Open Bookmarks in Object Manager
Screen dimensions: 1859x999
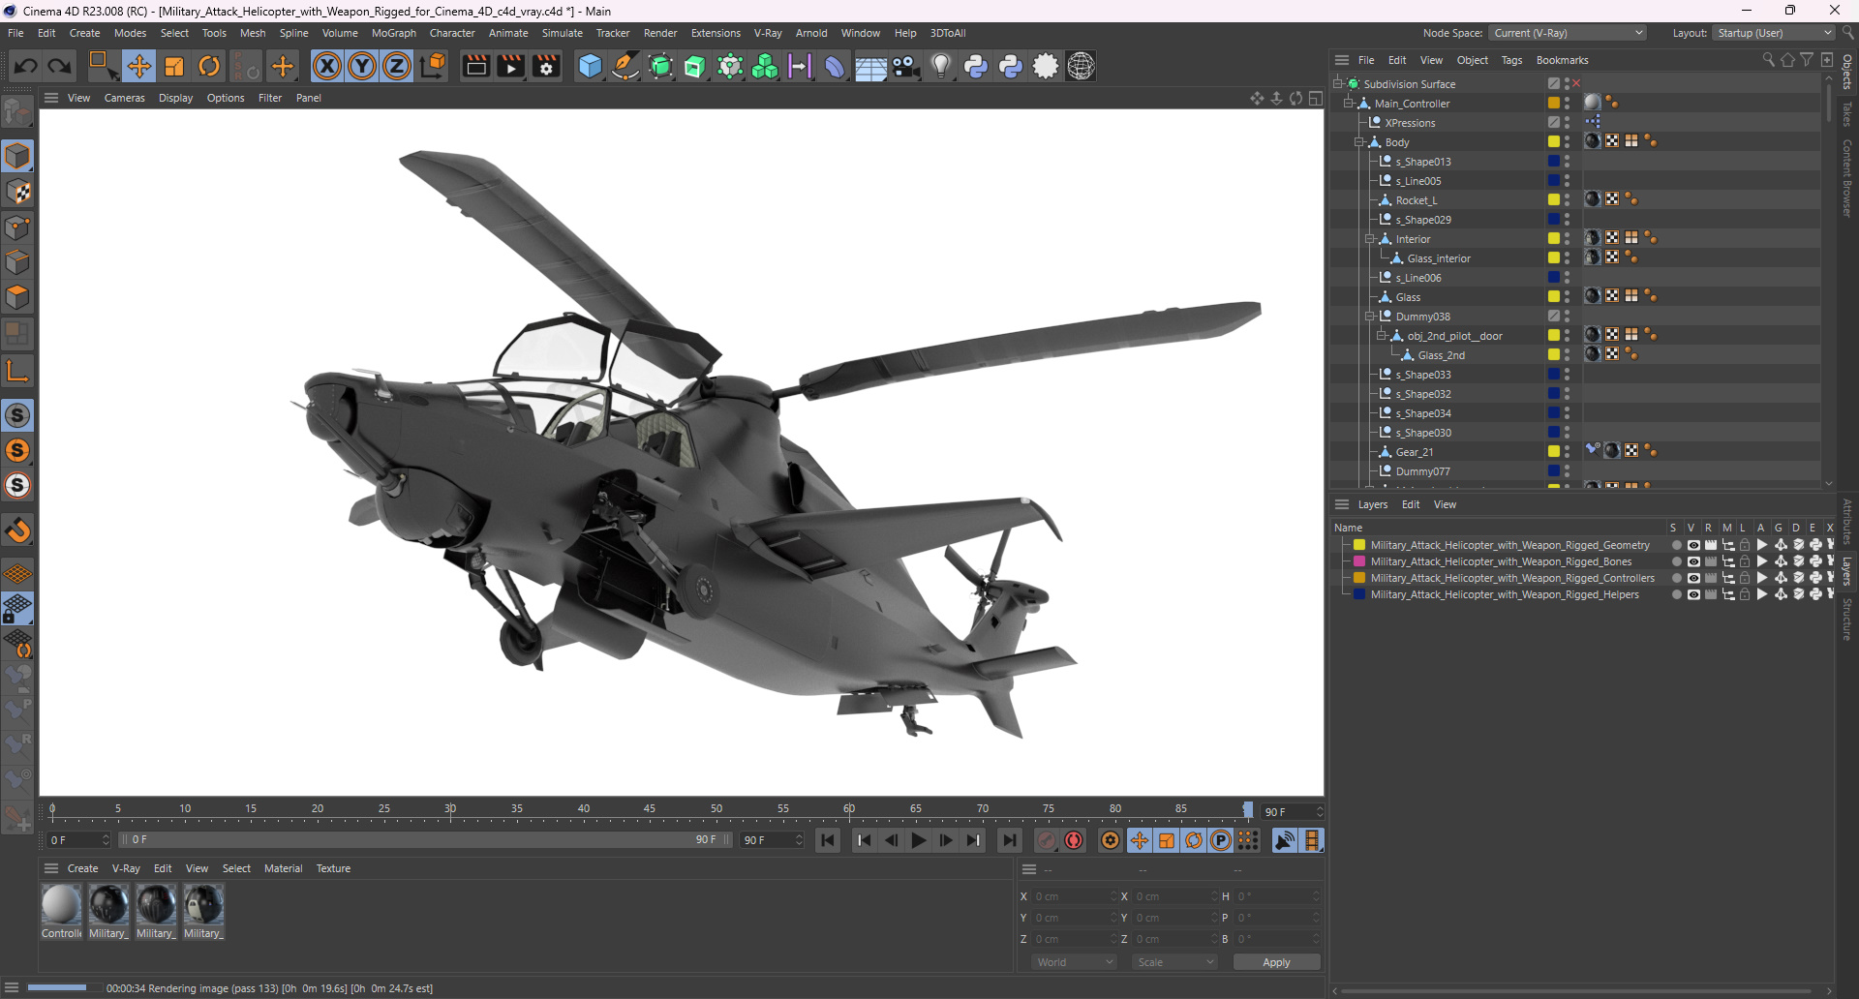[x=1562, y=60]
